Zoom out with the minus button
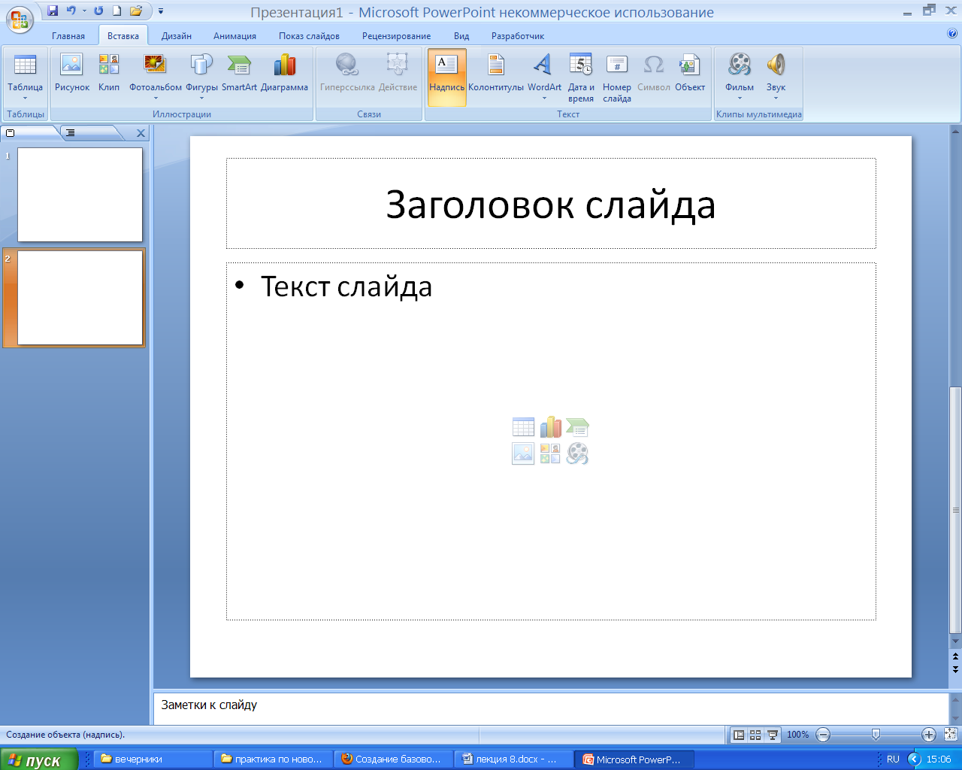Screen dimensions: 962x770 click(823, 735)
